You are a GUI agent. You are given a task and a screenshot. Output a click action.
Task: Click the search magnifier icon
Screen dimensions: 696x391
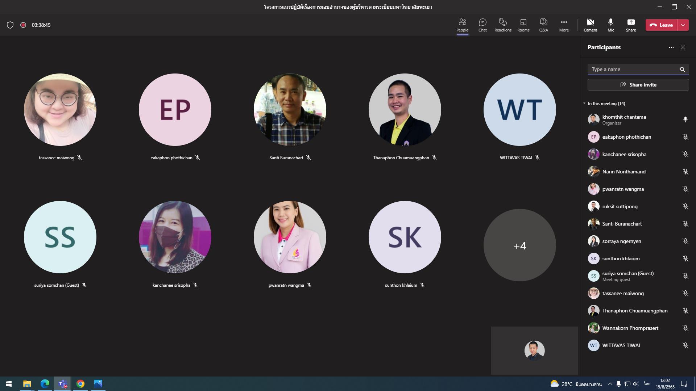coord(682,70)
